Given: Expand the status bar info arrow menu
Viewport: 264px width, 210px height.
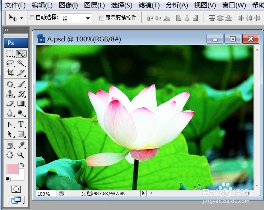Looking at the screenshot, I should (x=143, y=193).
